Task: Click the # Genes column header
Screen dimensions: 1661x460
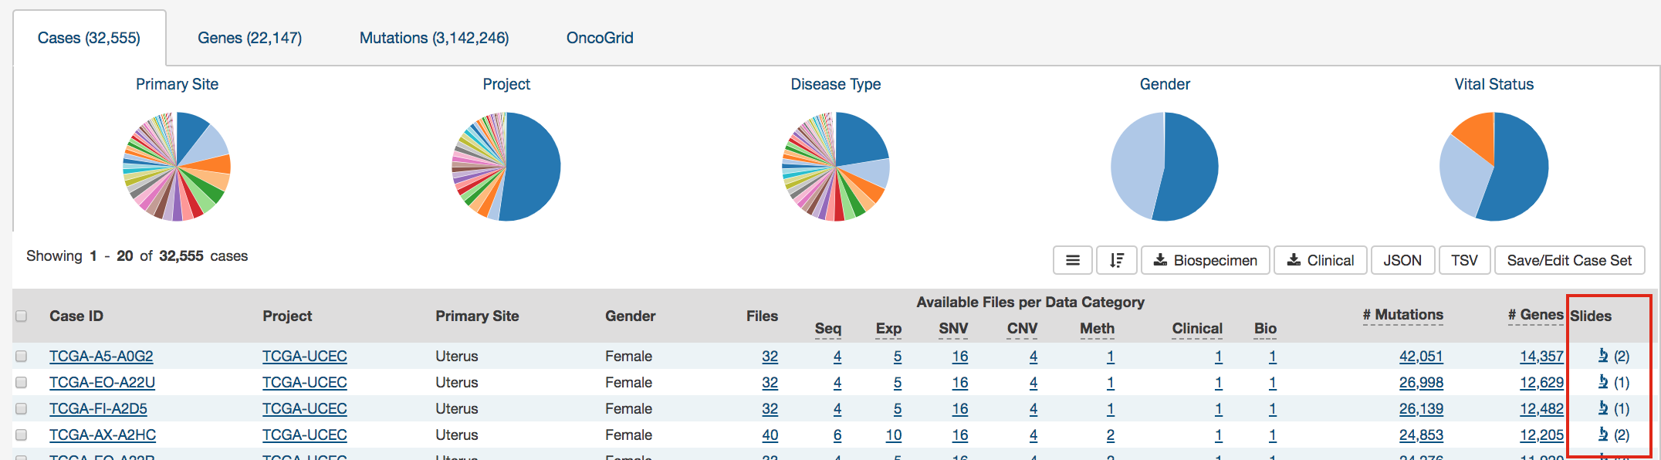Action: [1536, 315]
